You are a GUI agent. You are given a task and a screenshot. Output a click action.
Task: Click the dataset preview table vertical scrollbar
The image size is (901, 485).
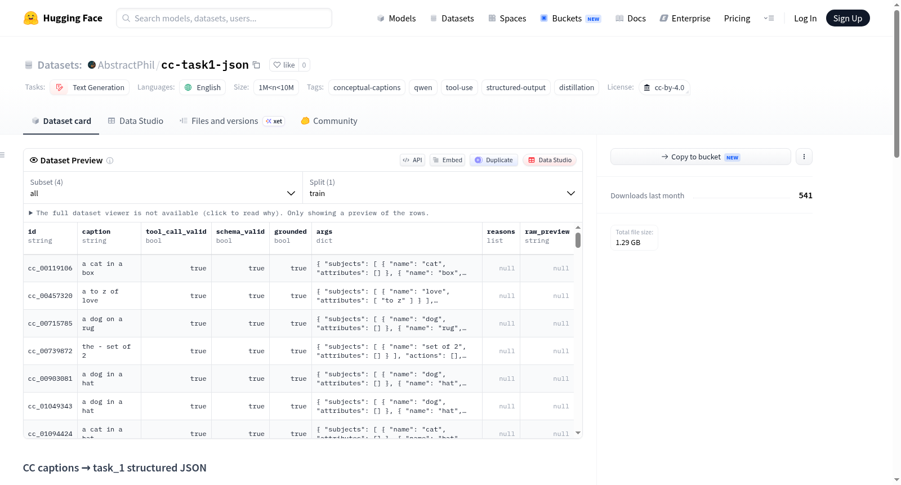[x=578, y=241]
